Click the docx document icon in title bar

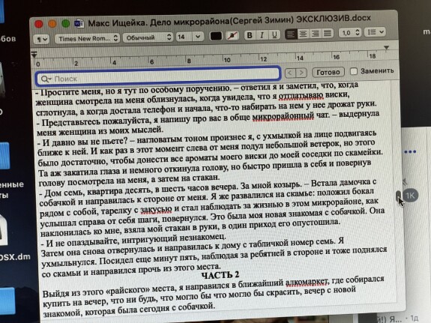[x=79, y=24]
